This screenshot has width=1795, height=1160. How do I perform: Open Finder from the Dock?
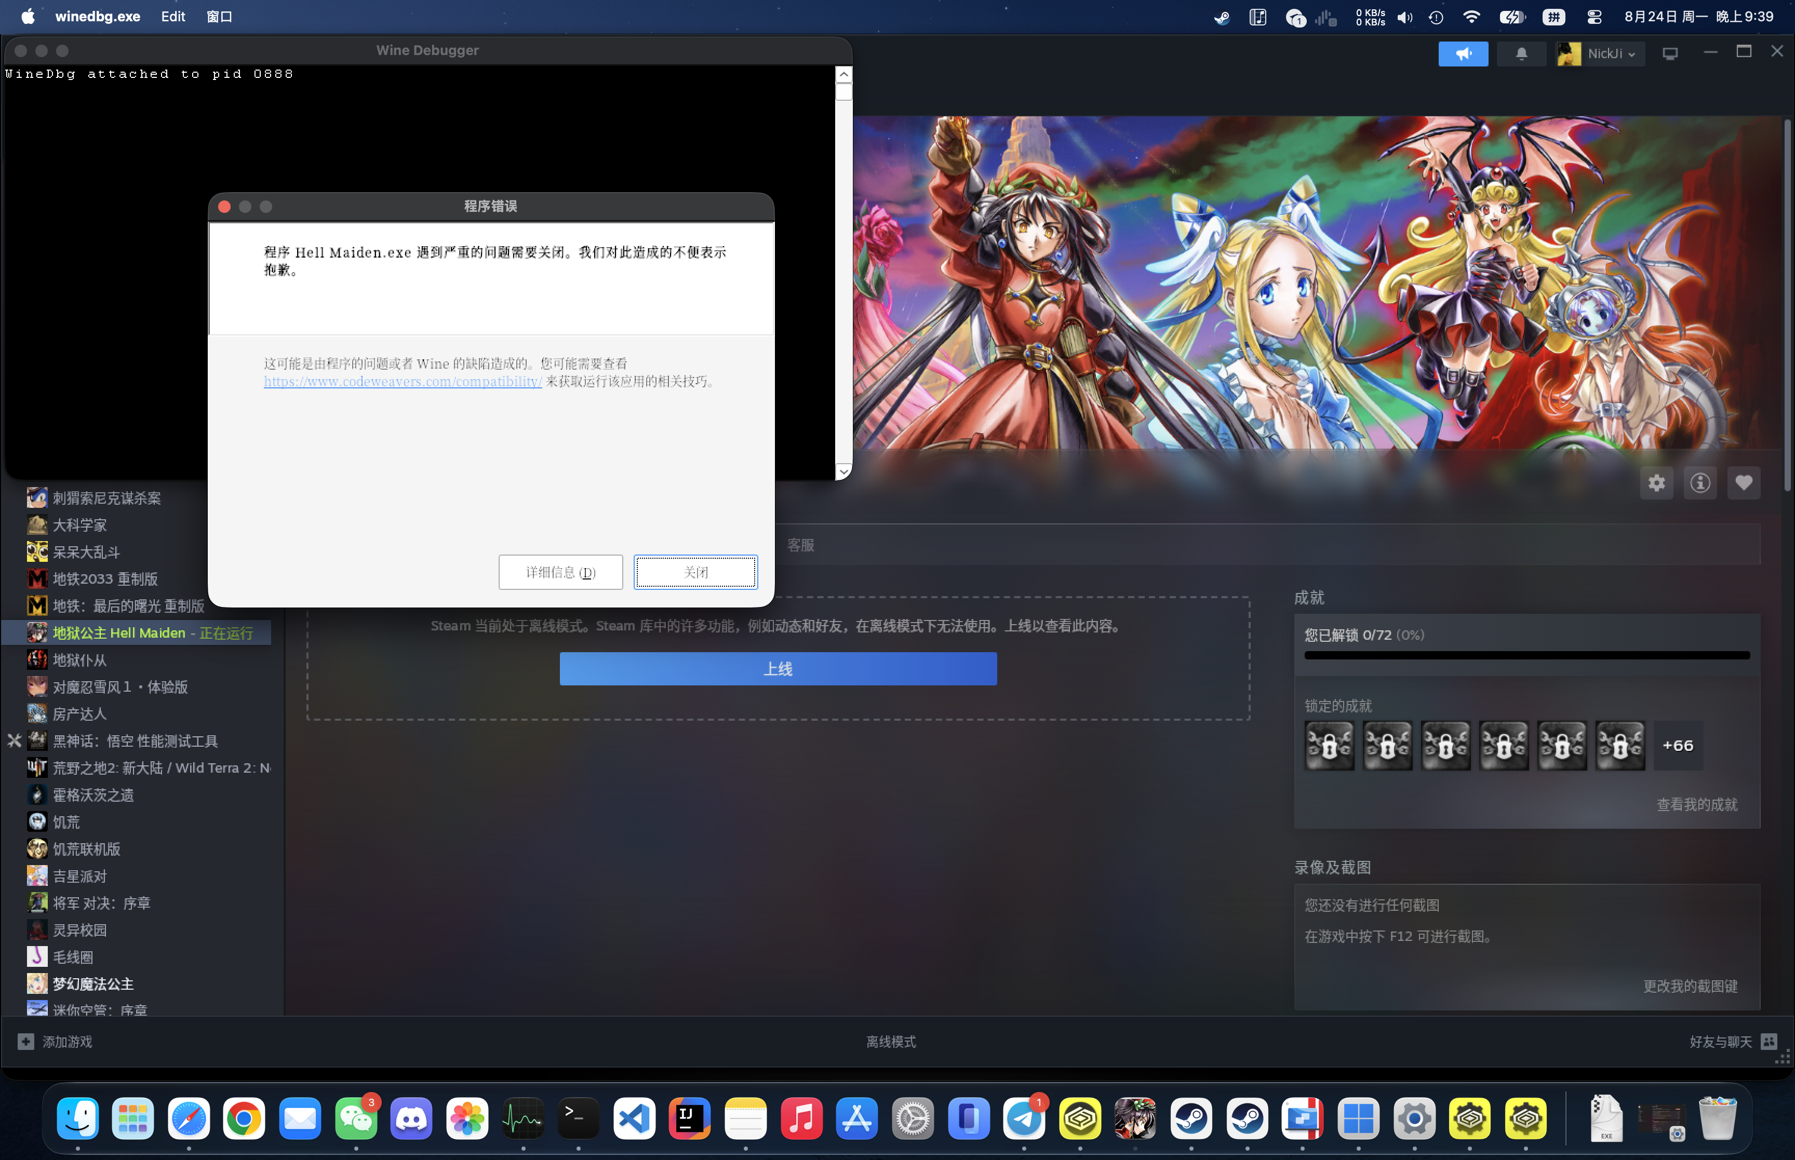click(77, 1118)
